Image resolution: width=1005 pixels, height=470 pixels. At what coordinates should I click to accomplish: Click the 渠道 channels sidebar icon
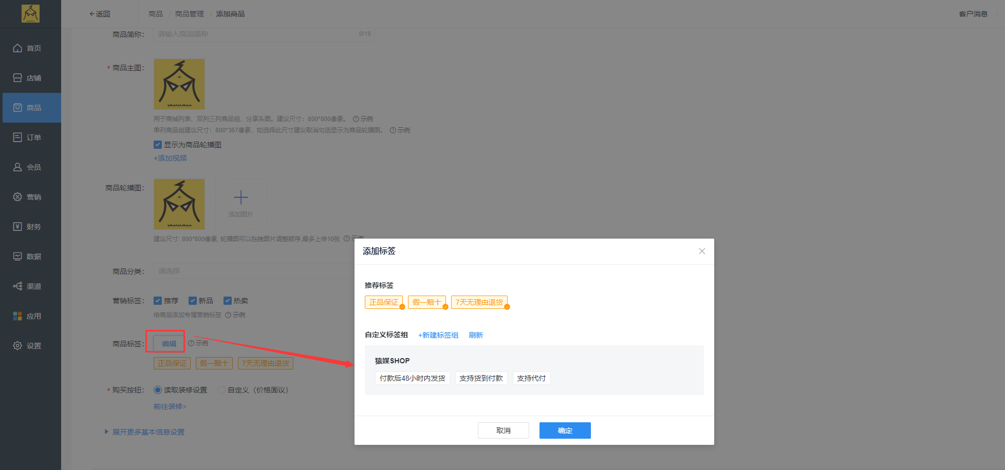tap(31, 286)
